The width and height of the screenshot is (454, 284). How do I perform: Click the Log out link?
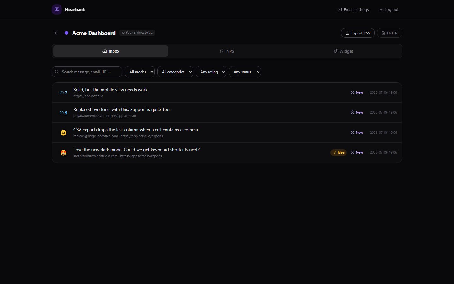388,10
